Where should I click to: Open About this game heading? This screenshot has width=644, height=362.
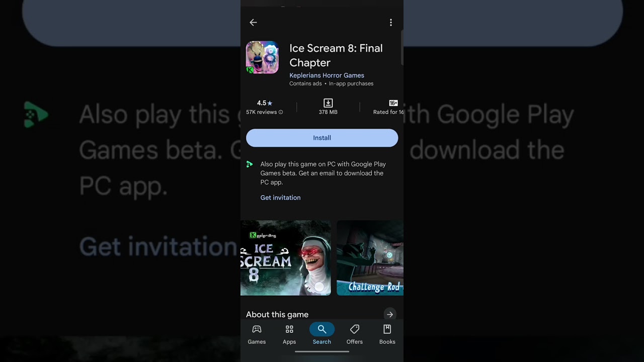[277, 315]
